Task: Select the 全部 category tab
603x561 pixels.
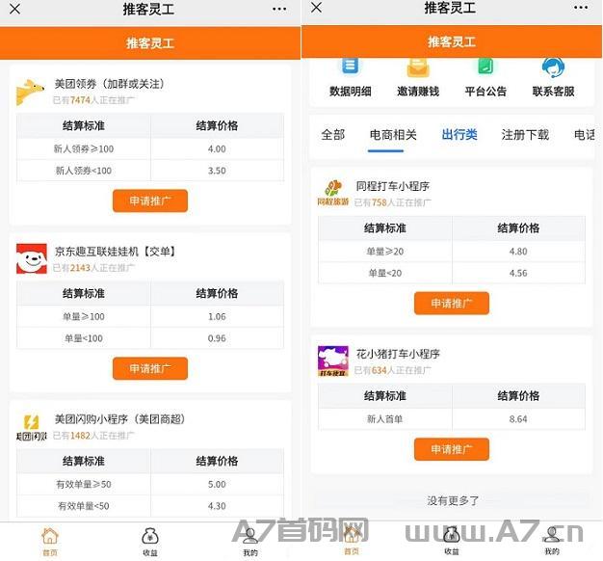Action: click(x=333, y=135)
